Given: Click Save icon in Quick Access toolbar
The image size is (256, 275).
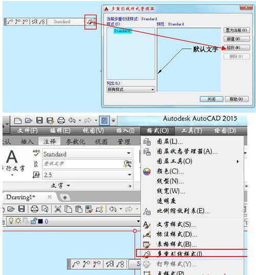Looking at the screenshot, I should tap(39, 121).
